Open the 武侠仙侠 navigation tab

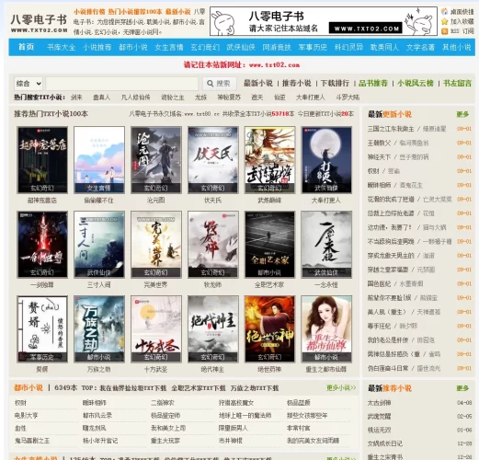(x=241, y=47)
